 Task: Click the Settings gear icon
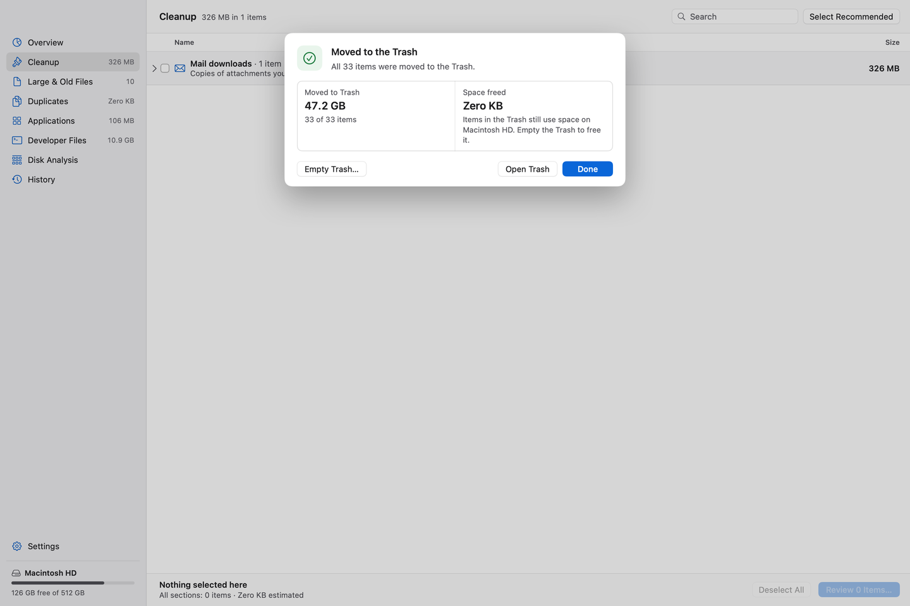click(x=17, y=546)
